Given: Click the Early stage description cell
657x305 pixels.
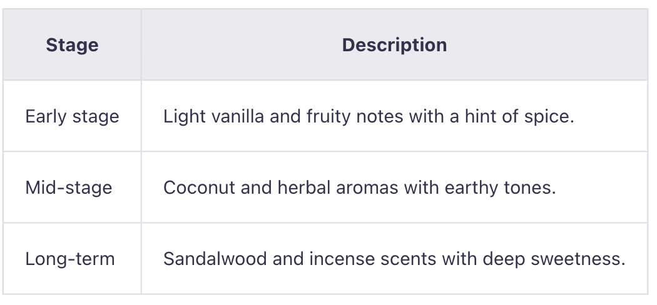Looking at the screenshot, I should click(x=369, y=117).
